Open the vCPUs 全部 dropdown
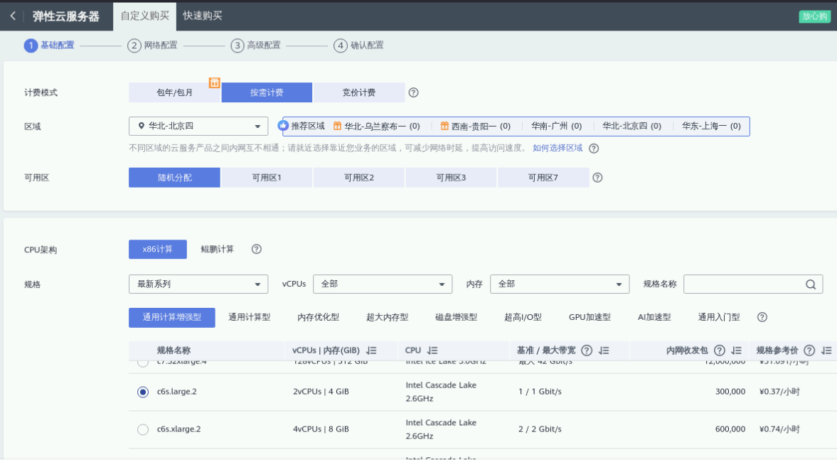 pyautogui.click(x=382, y=284)
